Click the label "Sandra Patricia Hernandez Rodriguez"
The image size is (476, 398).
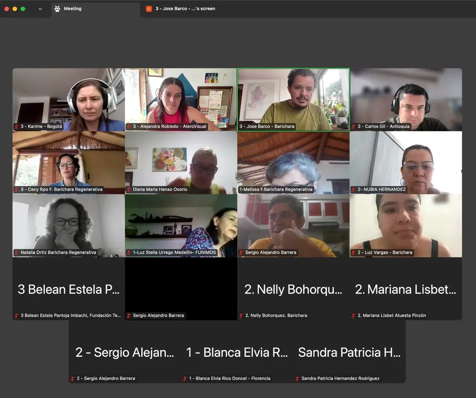(340, 379)
